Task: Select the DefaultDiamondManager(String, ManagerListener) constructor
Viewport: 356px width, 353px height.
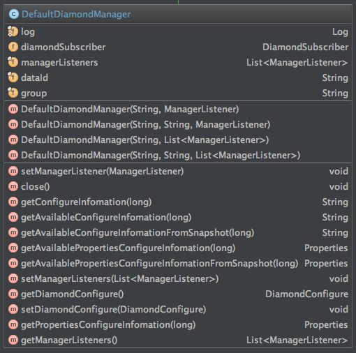Action: [178, 109]
